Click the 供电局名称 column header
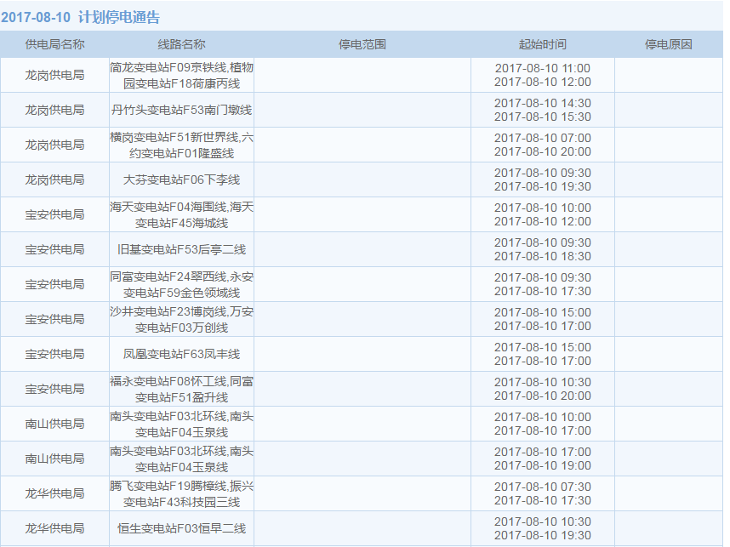The height and width of the screenshot is (547, 730). click(x=54, y=44)
